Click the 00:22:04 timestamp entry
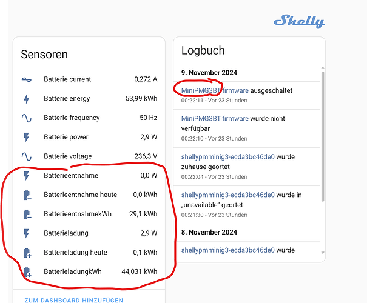This screenshot has width=367, height=303. point(214,177)
